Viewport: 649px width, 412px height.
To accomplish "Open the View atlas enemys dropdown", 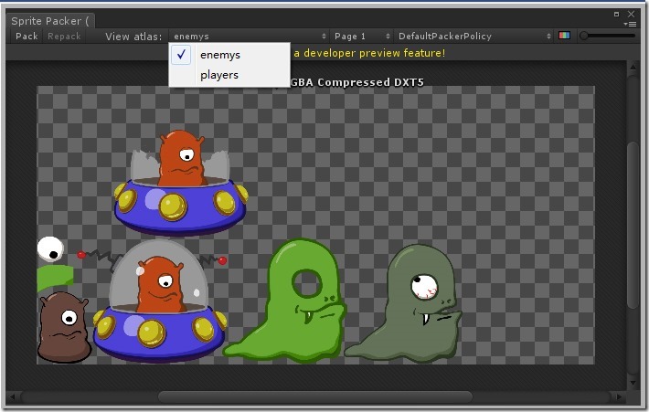I will pos(250,37).
